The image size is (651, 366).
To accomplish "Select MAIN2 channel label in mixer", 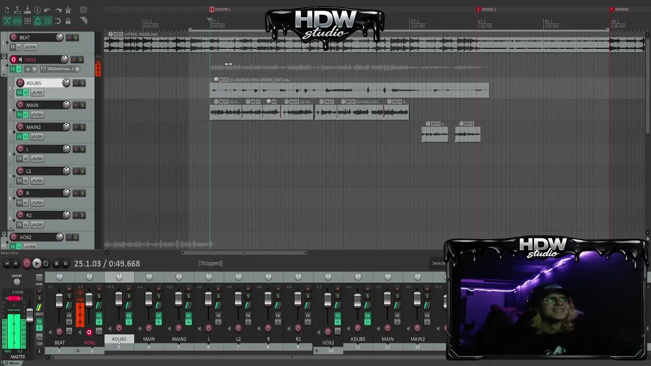I will [x=179, y=339].
